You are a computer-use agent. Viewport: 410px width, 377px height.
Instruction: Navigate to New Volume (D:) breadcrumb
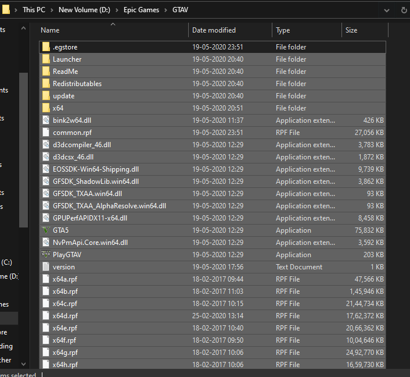click(x=84, y=10)
